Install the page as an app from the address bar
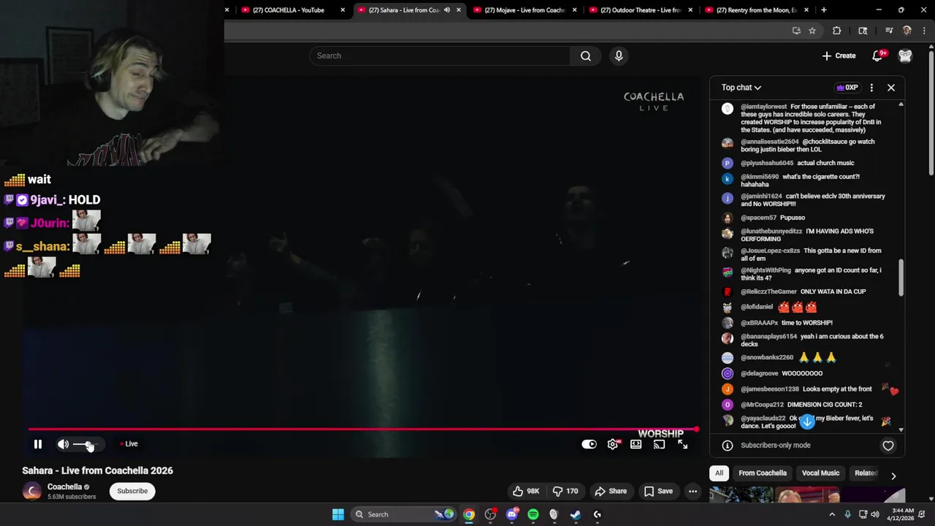This screenshot has width=935, height=526. click(x=796, y=31)
